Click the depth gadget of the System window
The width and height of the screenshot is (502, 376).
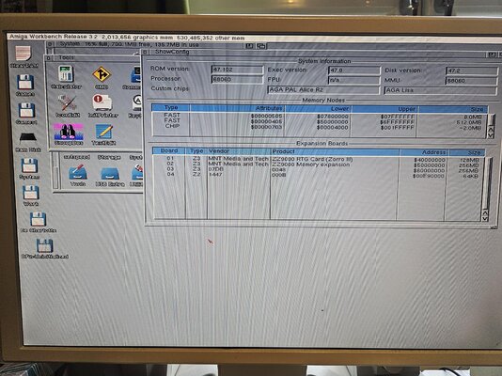tap(261, 46)
